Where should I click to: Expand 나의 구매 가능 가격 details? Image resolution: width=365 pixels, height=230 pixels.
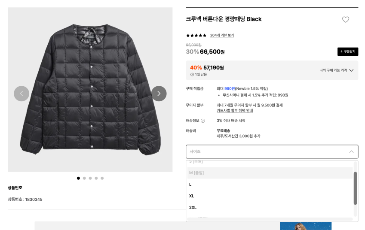(351, 70)
